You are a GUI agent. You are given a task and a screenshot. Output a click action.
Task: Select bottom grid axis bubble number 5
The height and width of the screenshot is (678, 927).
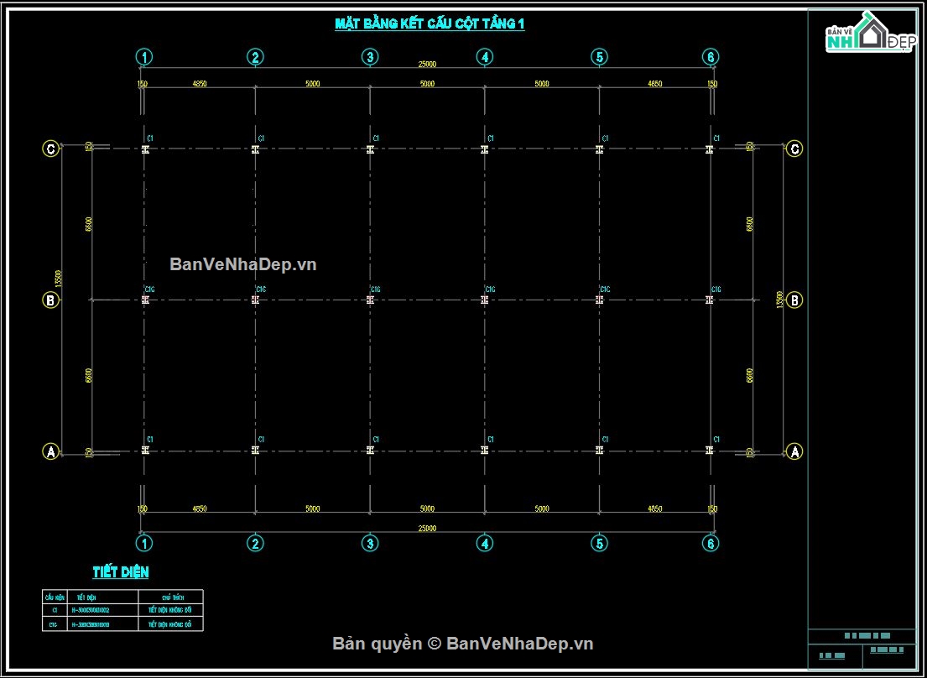pyautogui.click(x=599, y=543)
